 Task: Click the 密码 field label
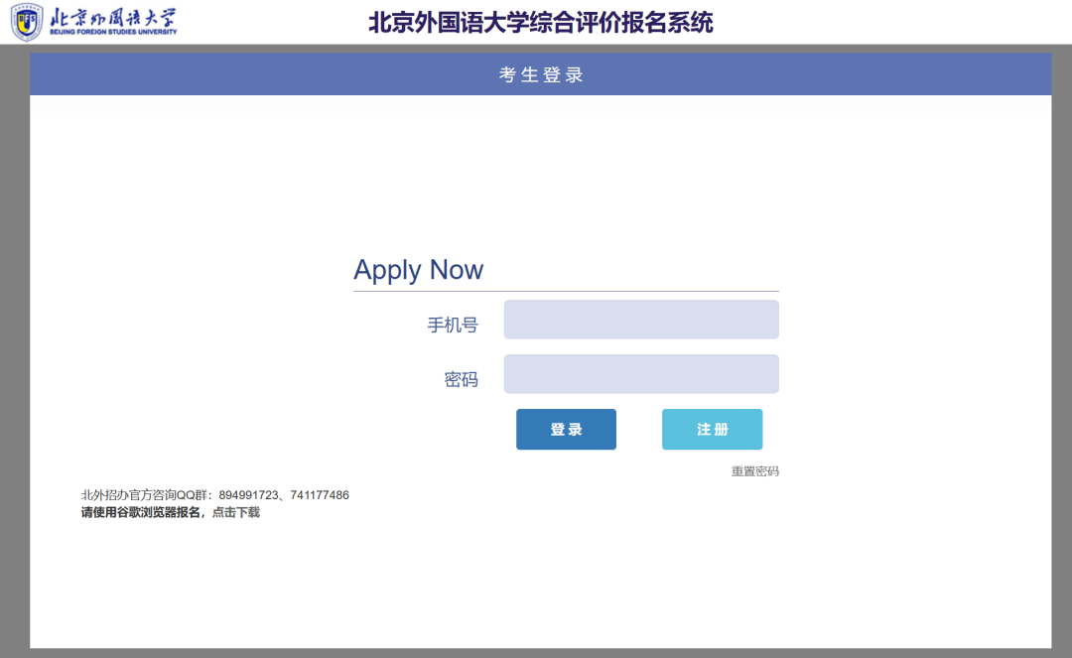(x=461, y=380)
